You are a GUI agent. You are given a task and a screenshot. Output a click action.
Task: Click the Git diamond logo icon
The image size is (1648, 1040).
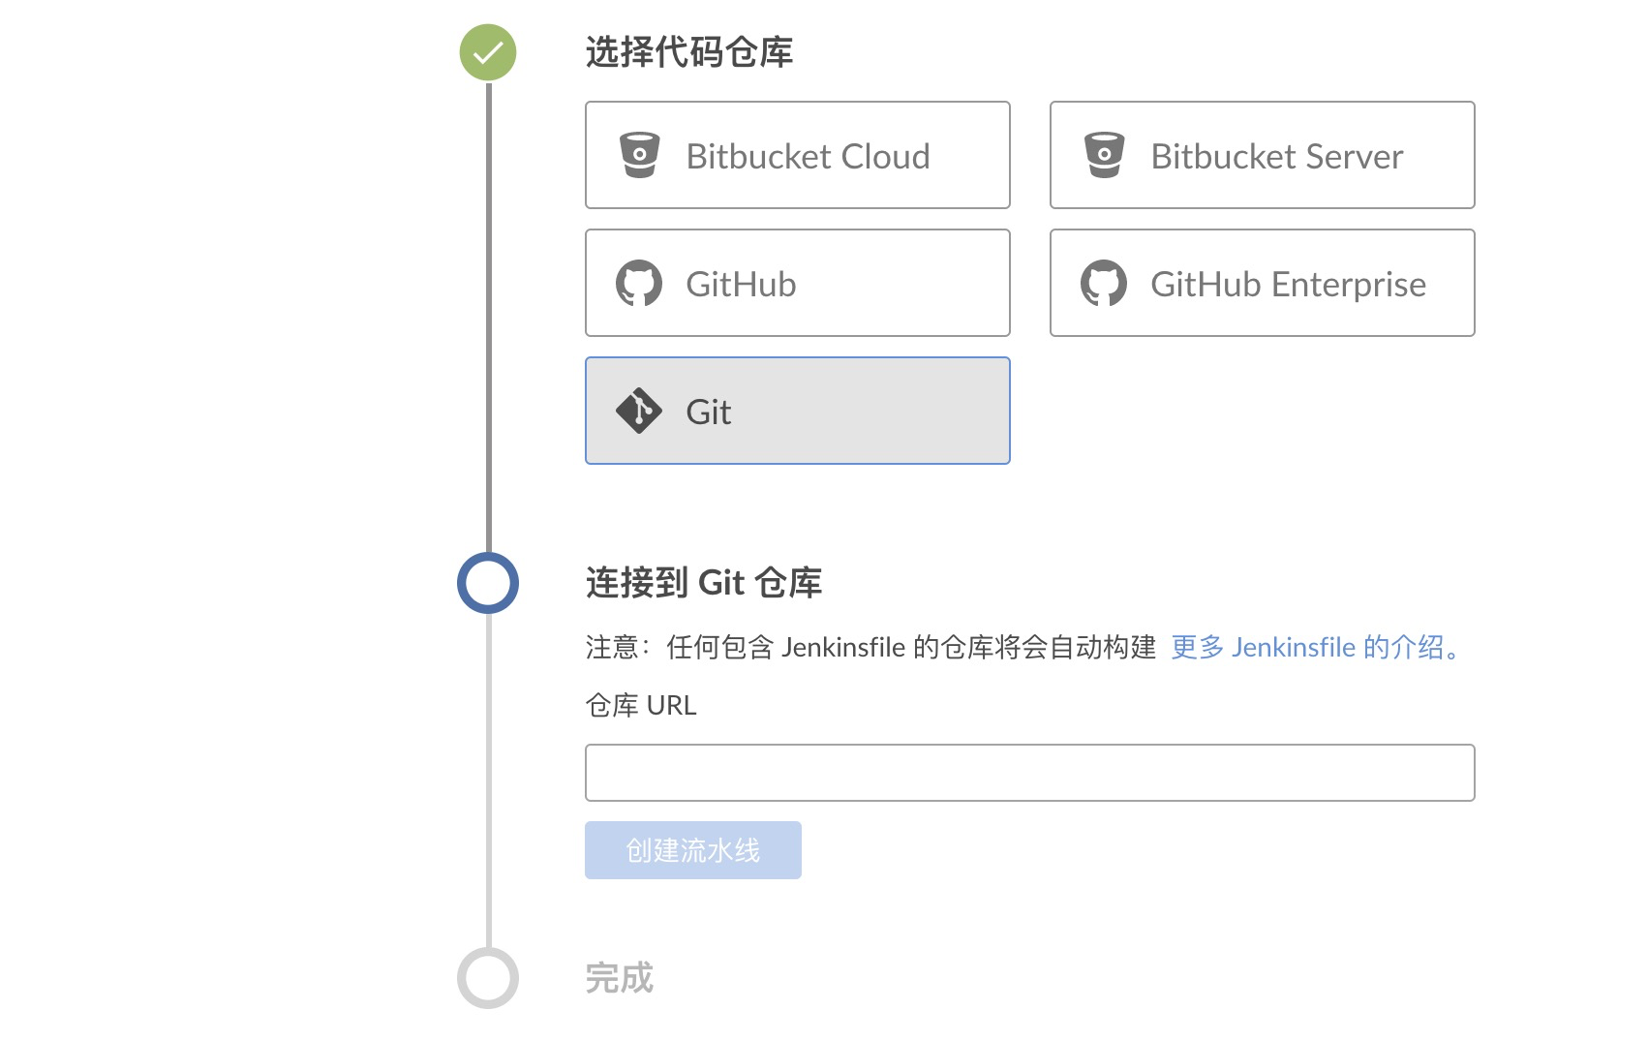point(639,412)
